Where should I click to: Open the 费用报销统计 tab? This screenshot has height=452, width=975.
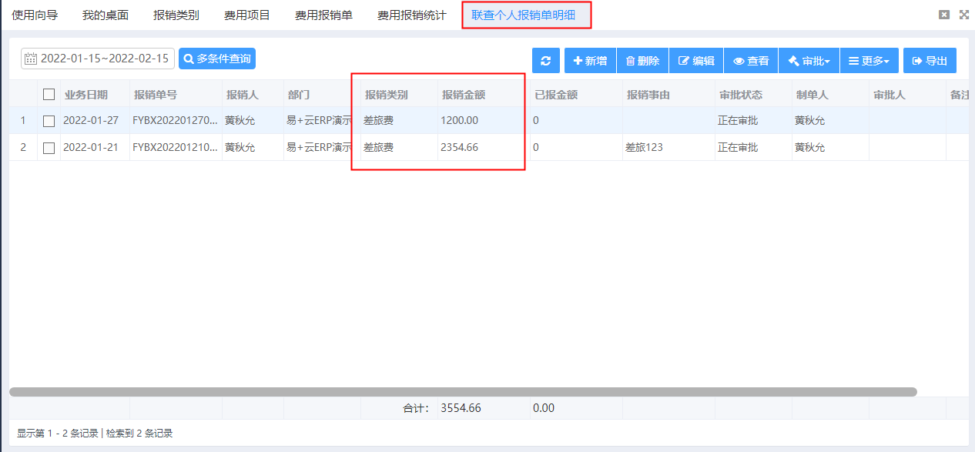point(412,15)
